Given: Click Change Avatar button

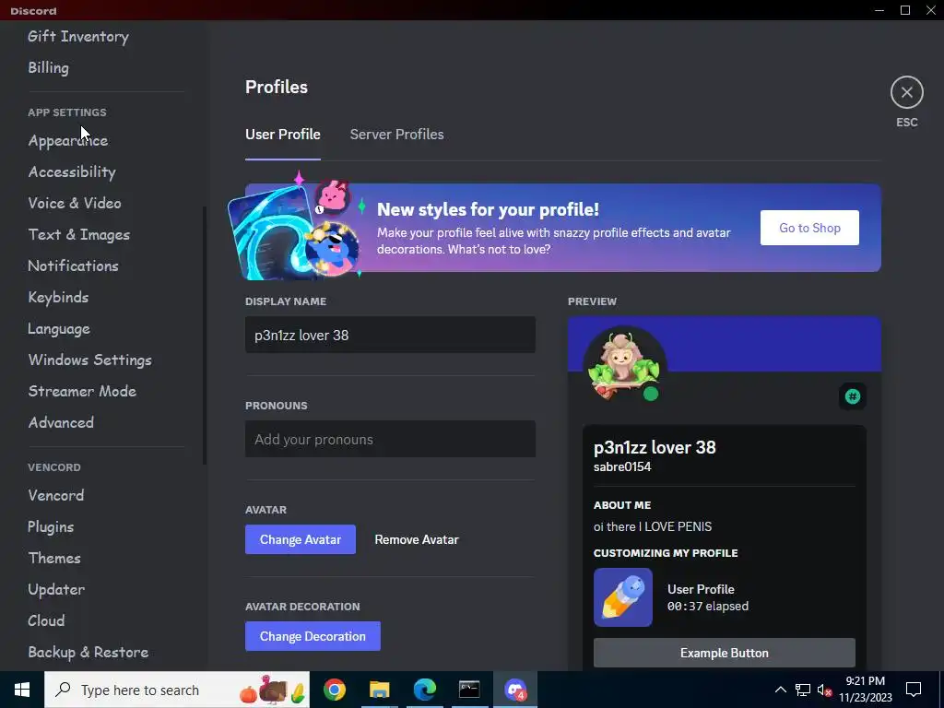Looking at the screenshot, I should (x=301, y=539).
